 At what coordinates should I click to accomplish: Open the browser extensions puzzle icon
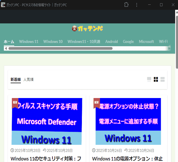(x=126, y=5)
